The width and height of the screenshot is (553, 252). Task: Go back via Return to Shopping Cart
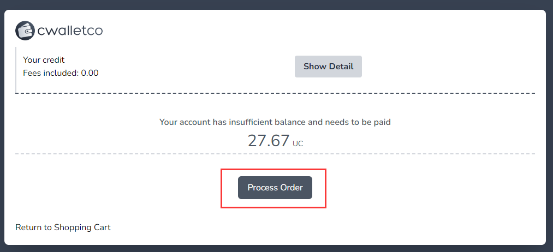tap(63, 227)
